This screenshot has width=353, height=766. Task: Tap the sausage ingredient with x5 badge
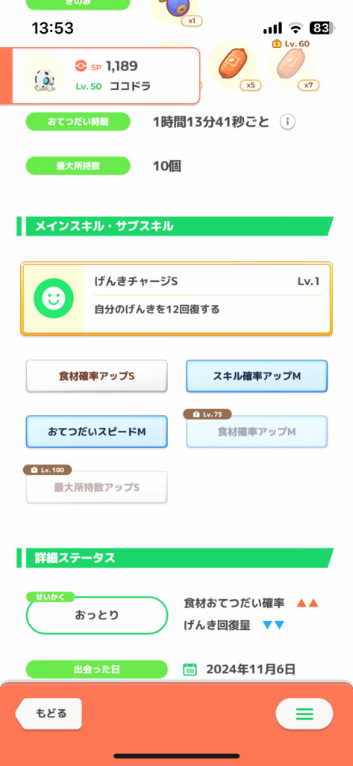point(233,66)
